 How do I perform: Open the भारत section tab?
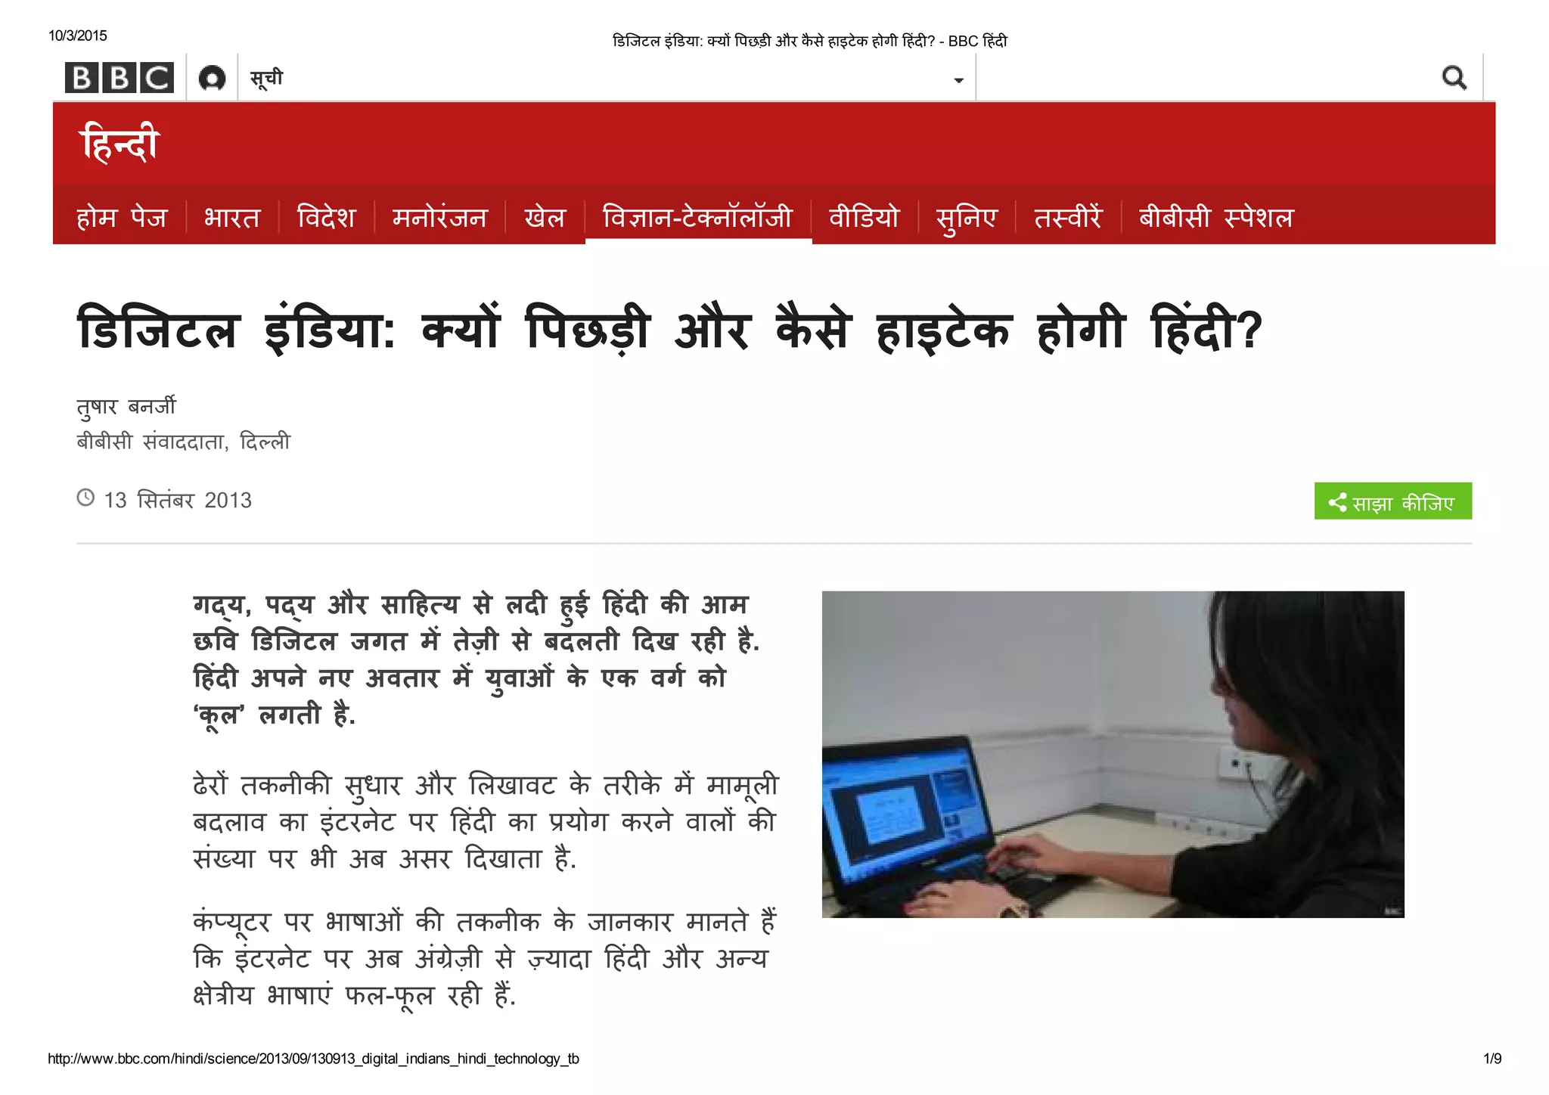(x=231, y=218)
